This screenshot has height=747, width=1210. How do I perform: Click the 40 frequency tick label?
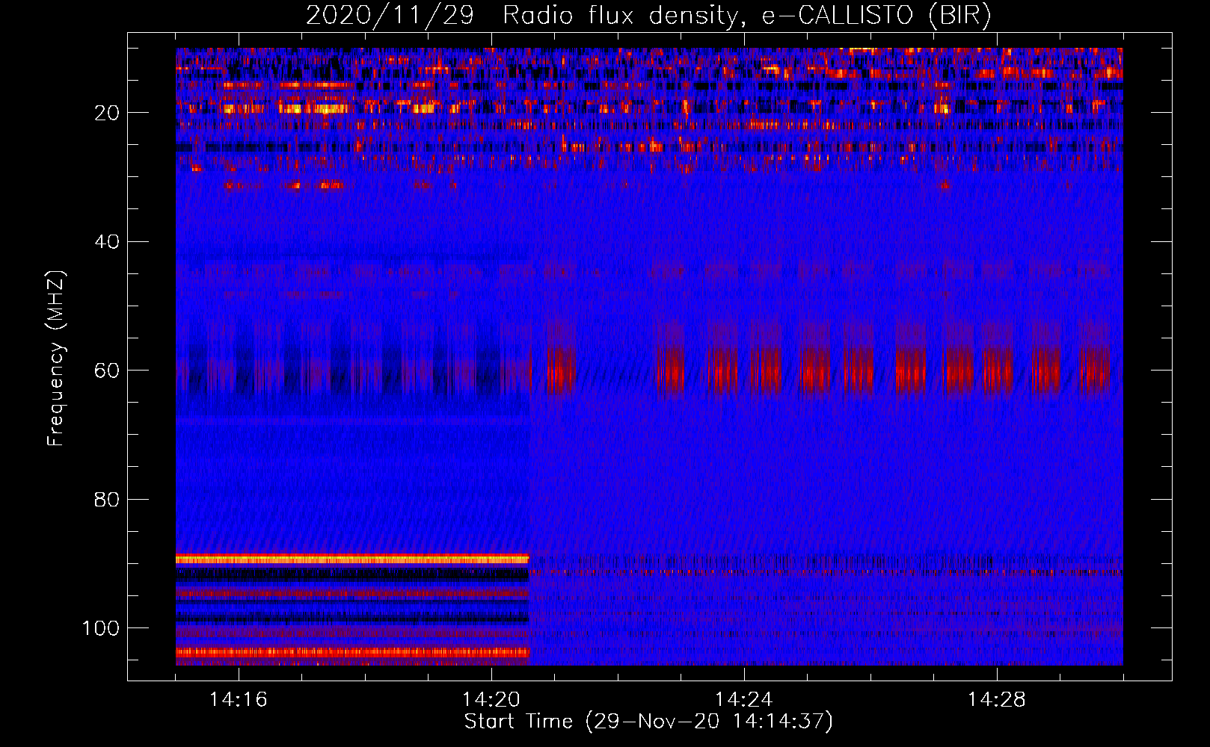tap(107, 242)
